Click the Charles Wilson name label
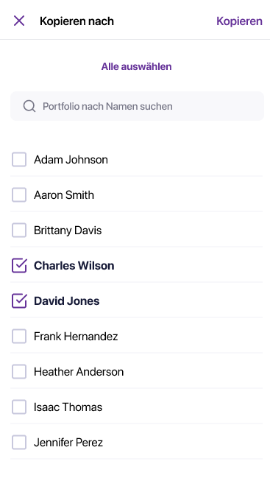This screenshot has height=478, width=270. pyautogui.click(x=74, y=266)
